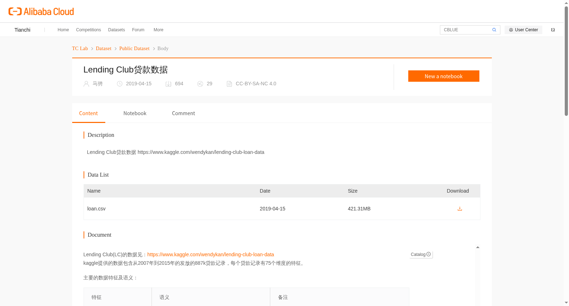Image resolution: width=569 pixels, height=306 pixels.
Task: Click the page scrollbar up arrow
Action: tap(566, 3)
